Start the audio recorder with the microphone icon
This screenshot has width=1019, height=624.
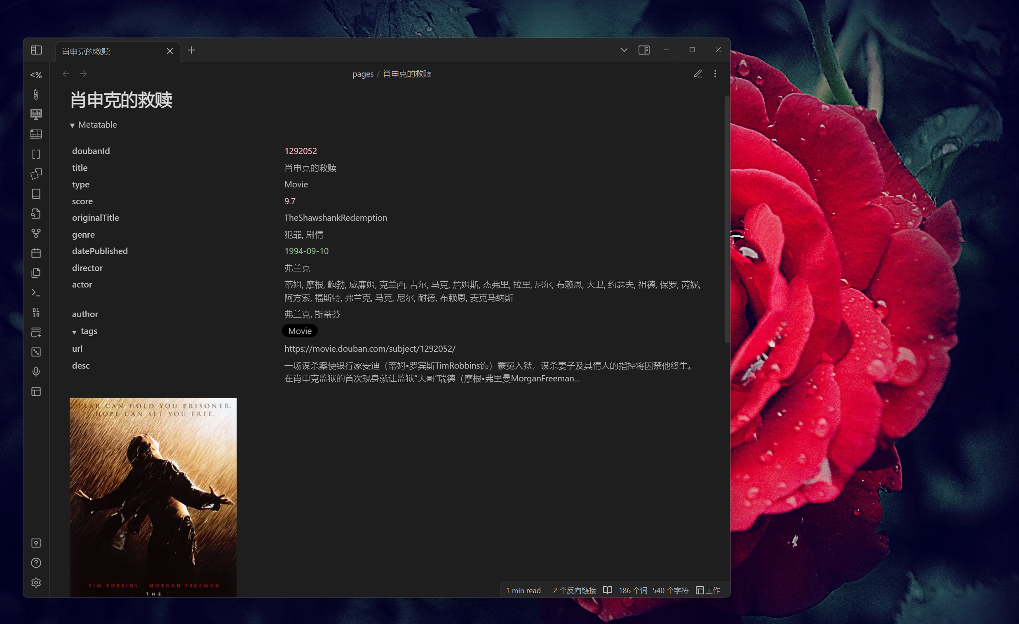coord(36,372)
